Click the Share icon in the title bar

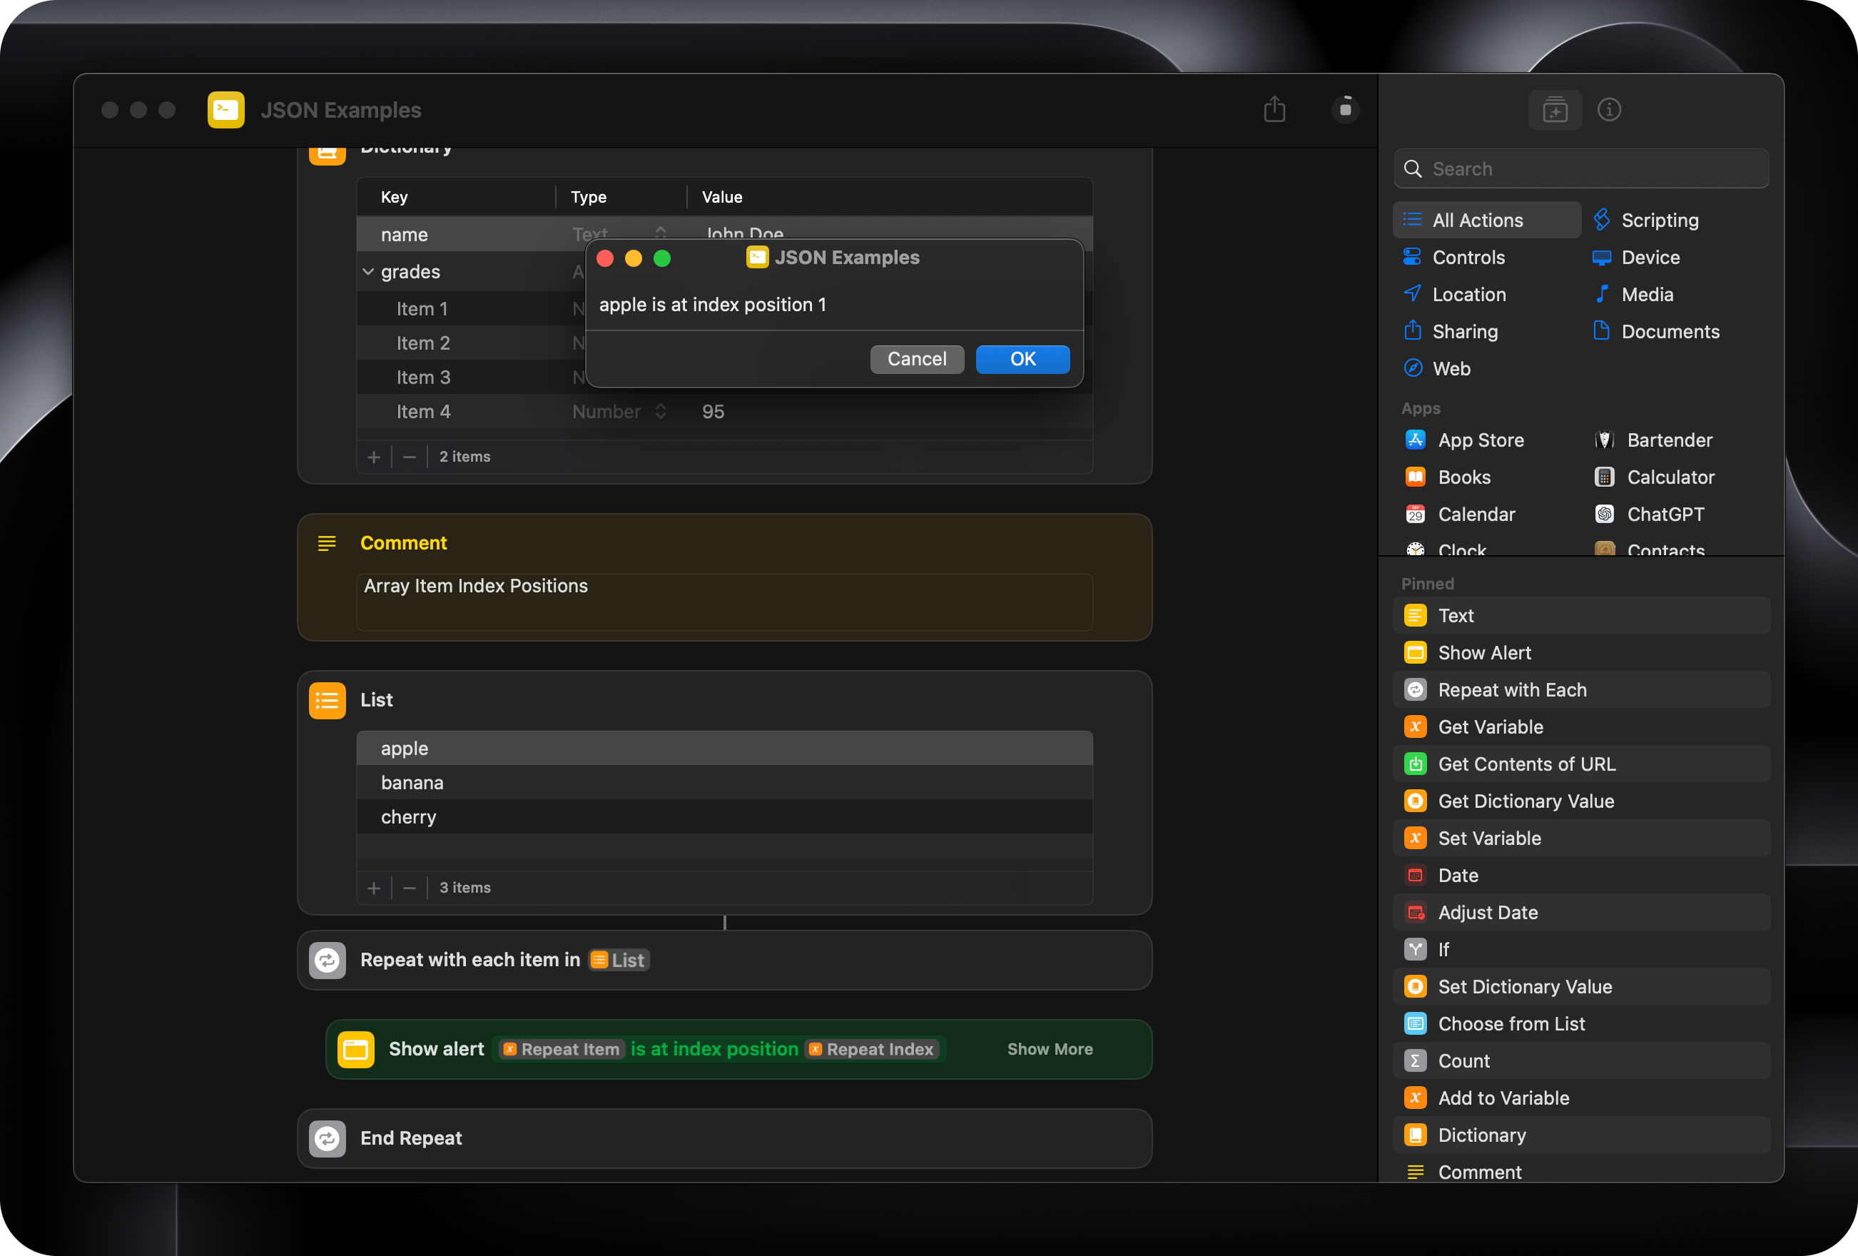pyautogui.click(x=1274, y=109)
